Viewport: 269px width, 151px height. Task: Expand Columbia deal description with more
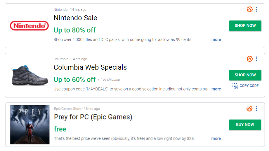(216, 89)
